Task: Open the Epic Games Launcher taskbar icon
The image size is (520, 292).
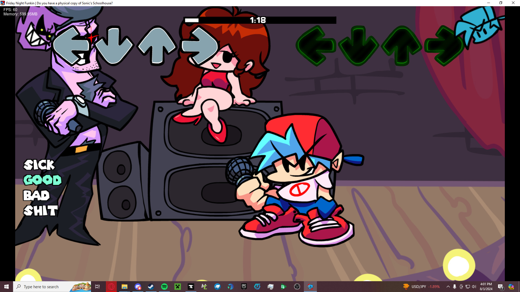Action: (244, 287)
